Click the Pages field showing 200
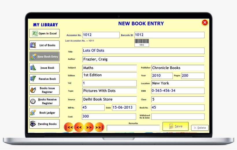Screen dimensions: 237x150 [193, 76]
